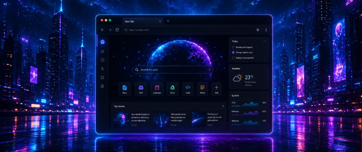Open the Docs shortcut
Screen dimensions: 362x152
[125, 89]
